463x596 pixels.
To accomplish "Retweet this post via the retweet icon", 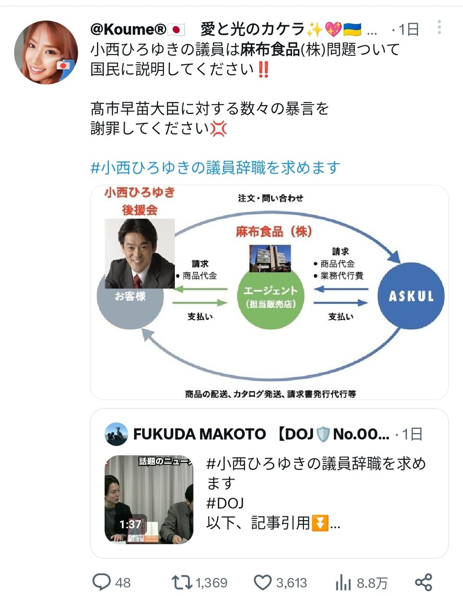I will [181, 582].
